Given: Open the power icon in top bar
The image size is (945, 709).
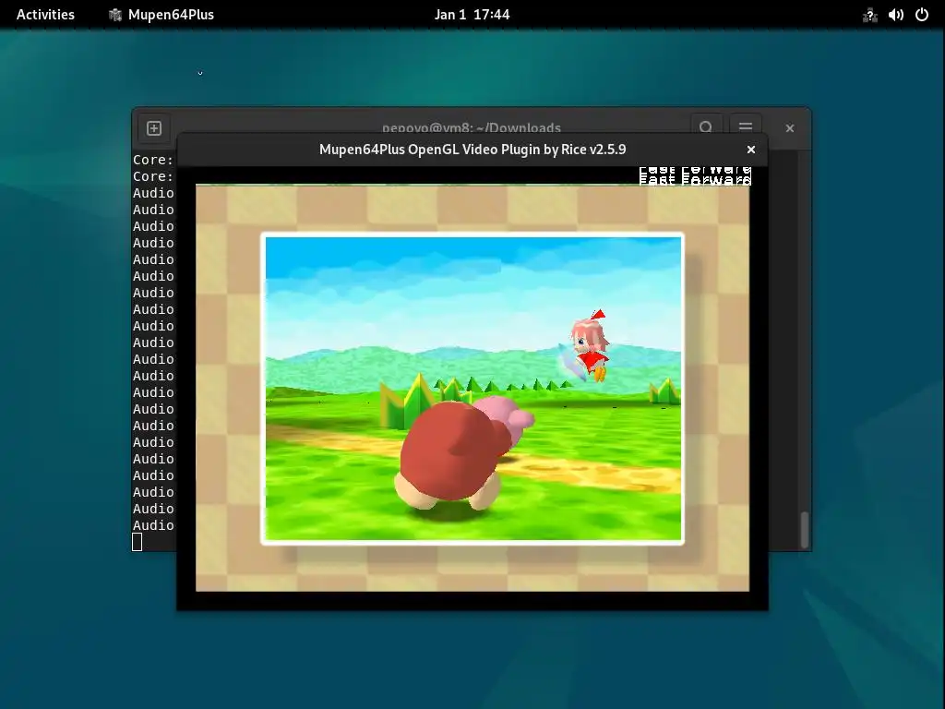Looking at the screenshot, I should click(922, 15).
